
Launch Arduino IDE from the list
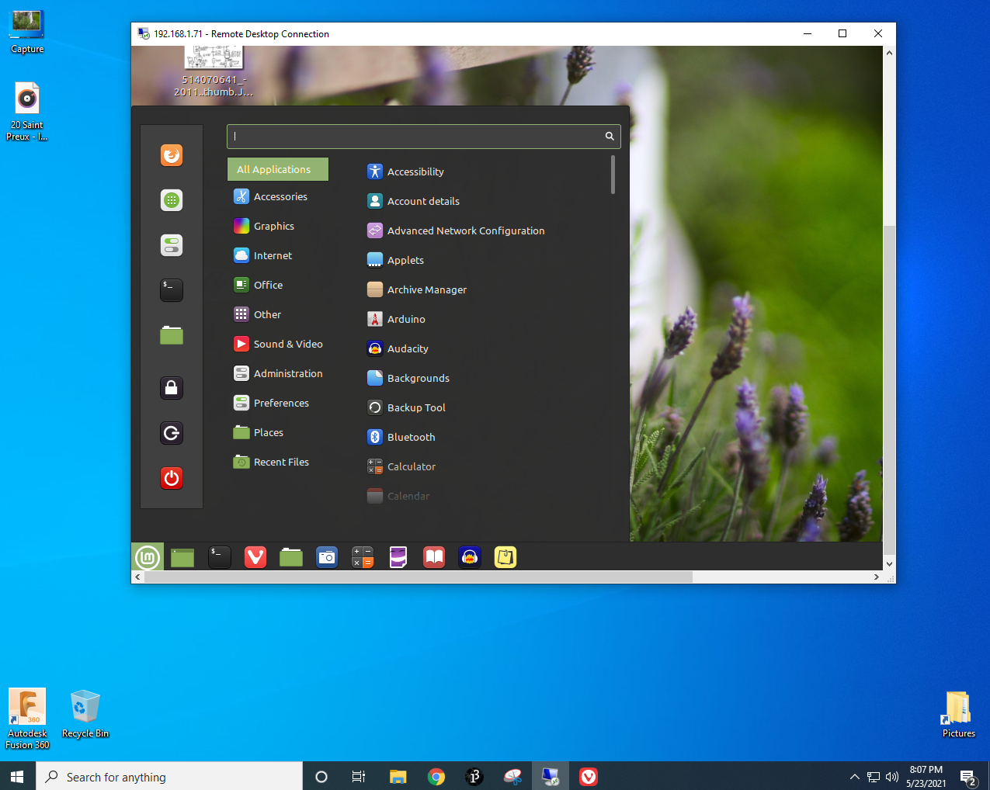point(406,319)
